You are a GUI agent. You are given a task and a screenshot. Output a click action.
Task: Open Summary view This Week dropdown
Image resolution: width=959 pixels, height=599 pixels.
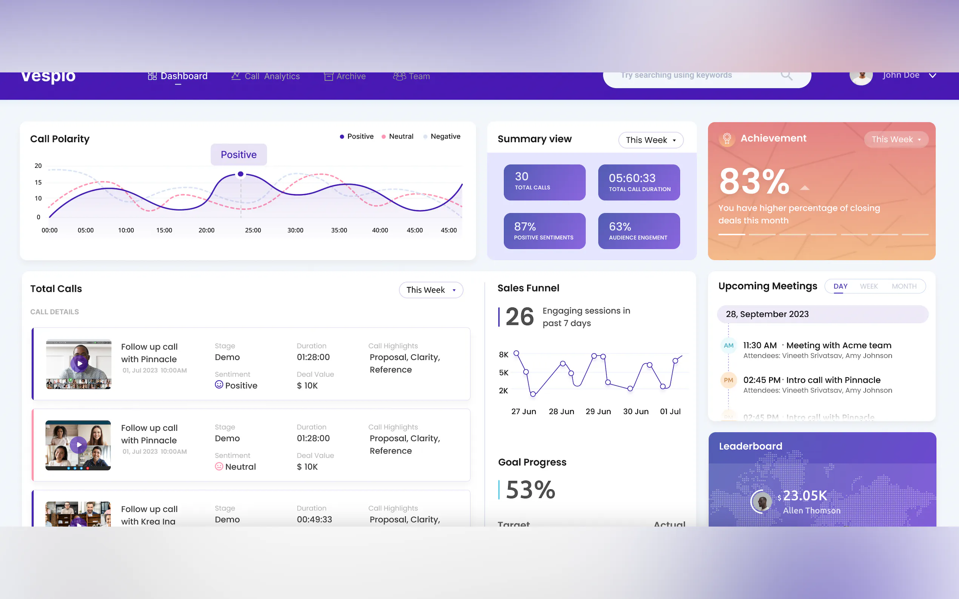pos(651,140)
